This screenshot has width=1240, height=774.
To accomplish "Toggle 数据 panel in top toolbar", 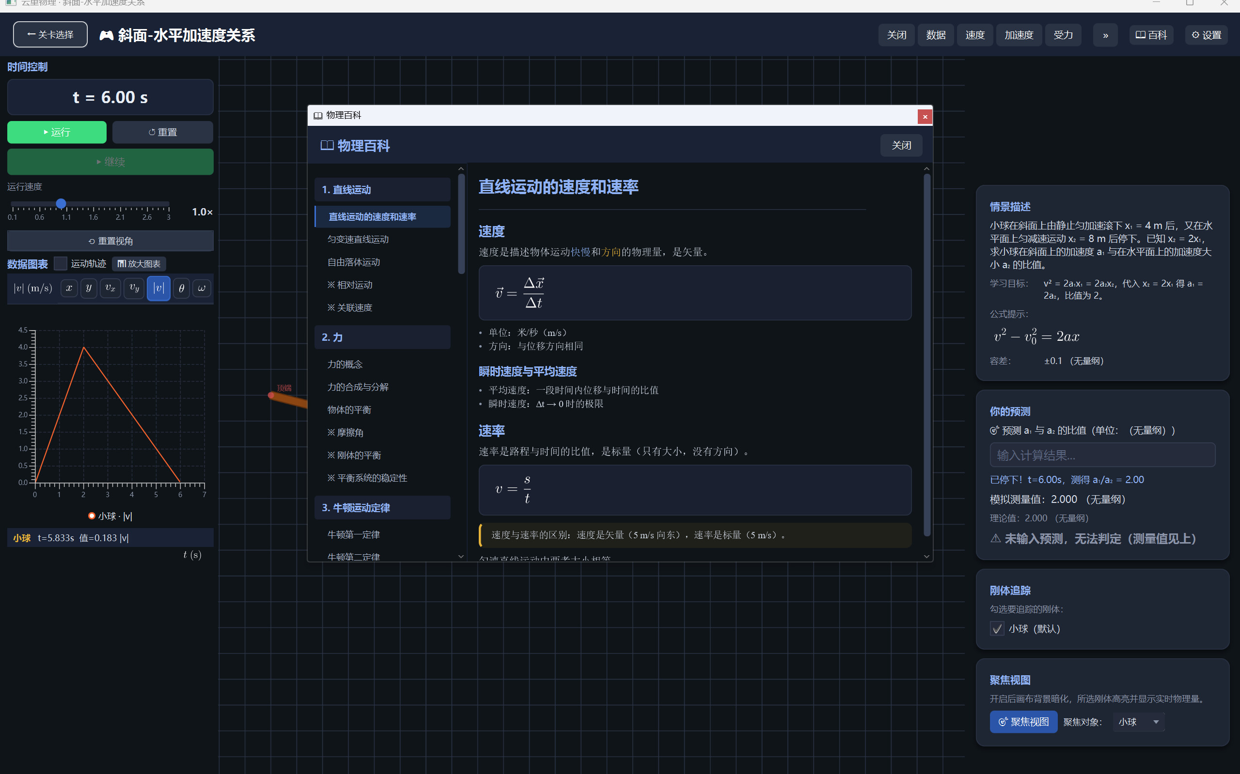I will 936,35.
